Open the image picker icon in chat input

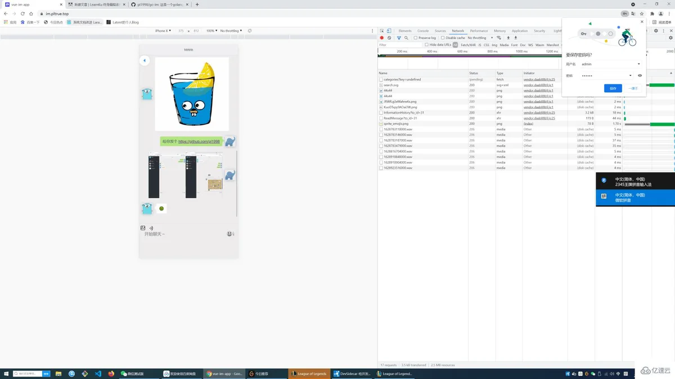point(143,228)
